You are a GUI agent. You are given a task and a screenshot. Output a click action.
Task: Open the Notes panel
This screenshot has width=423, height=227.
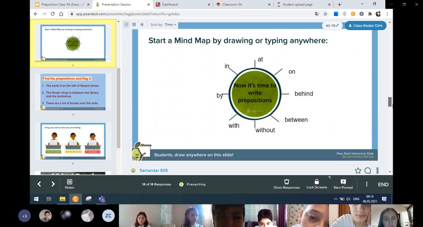pos(69,184)
